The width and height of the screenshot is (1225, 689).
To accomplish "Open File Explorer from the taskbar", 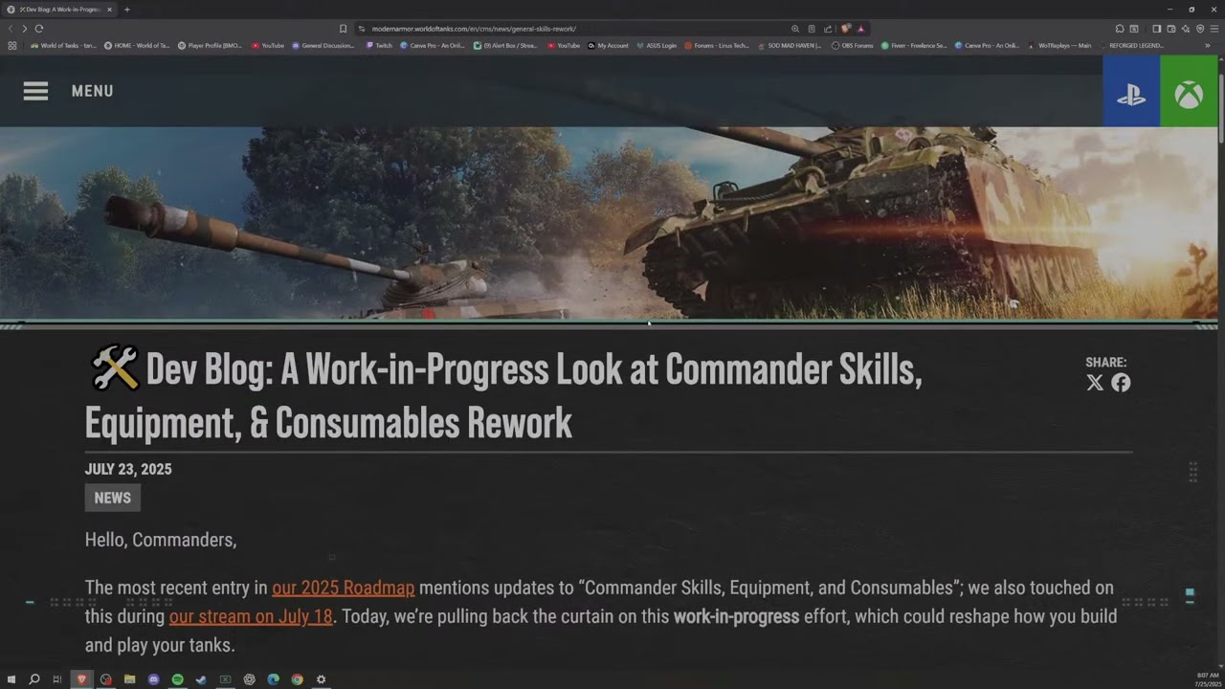I will pos(129,679).
